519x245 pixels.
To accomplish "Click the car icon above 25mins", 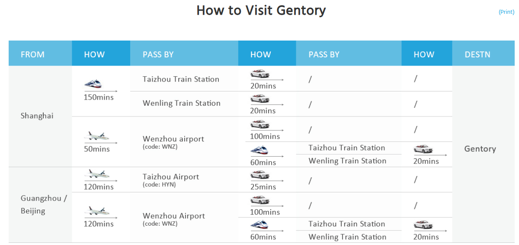I will click(x=260, y=175).
